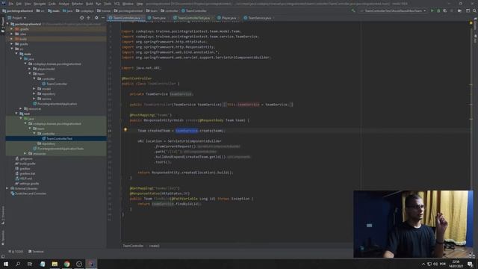The height and width of the screenshot is (269, 478).
Task: Click the Build project hammer icon
Action: [353, 10]
